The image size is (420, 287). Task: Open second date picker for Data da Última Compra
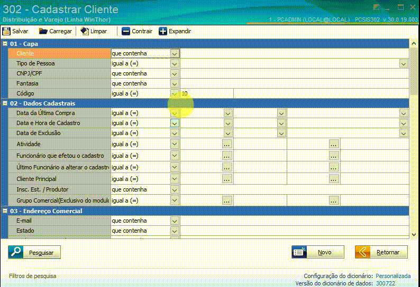point(281,113)
